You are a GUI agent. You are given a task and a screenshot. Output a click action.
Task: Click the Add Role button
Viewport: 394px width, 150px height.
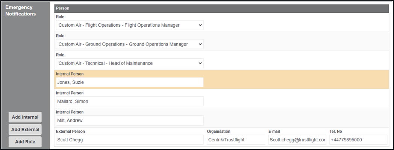coord(25,142)
